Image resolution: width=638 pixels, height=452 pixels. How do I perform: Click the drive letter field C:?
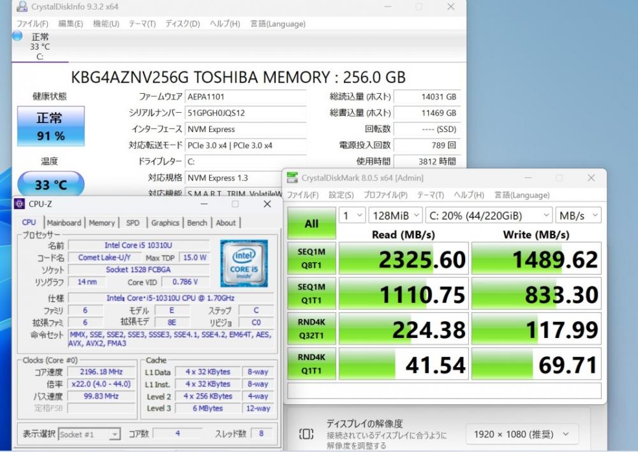(246, 161)
